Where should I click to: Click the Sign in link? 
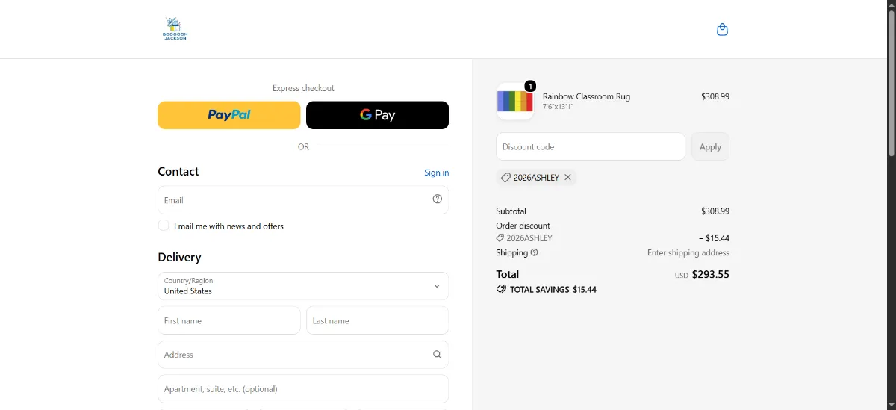[437, 173]
